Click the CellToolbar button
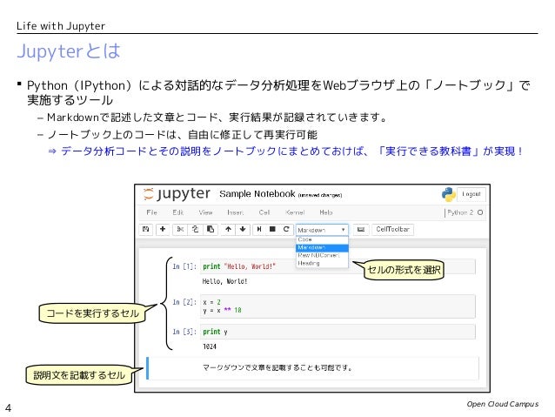The height and width of the screenshot is (417, 555). 392,229
